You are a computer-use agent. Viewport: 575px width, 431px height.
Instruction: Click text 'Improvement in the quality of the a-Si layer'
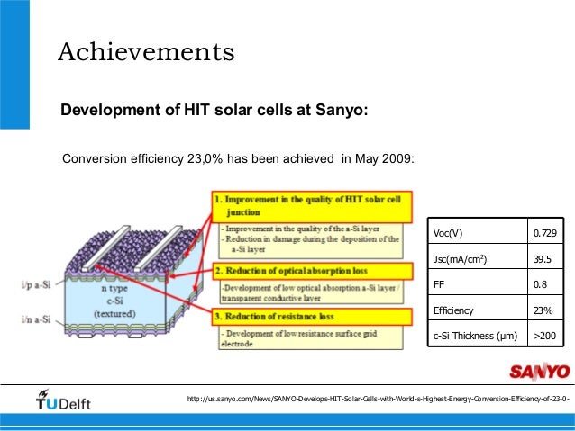302,229
